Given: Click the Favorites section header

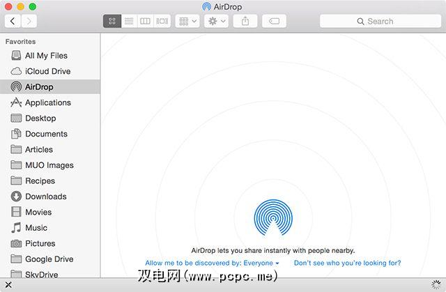Looking at the screenshot, I should tap(20, 42).
